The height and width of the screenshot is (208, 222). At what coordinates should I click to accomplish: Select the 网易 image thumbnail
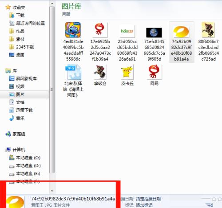pyautogui.click(x=155, y=72)
